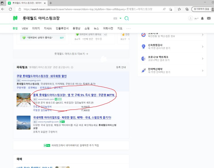This screenshot has height=168, width=214.
Task: Click the 주중권 입장&대여 link
Action: click(x=42, y=107)
